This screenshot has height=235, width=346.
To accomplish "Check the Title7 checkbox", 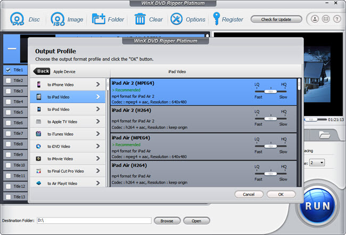I will (9, 133).
